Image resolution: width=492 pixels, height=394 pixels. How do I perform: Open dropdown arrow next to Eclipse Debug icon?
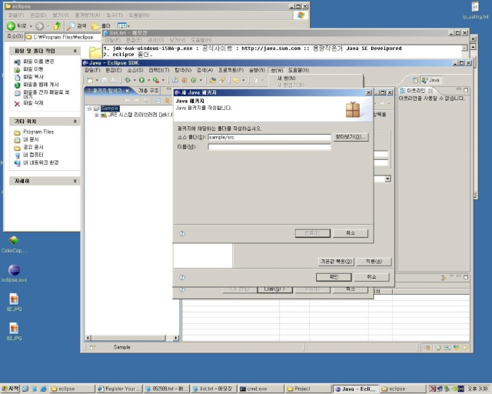[135, 81]
